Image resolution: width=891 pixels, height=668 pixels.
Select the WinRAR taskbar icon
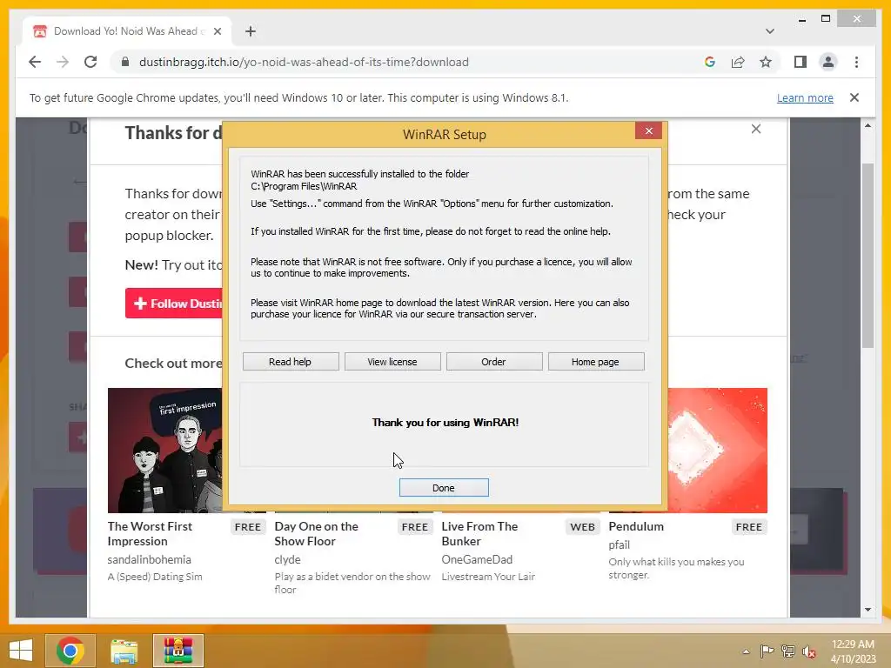[178, 651]
